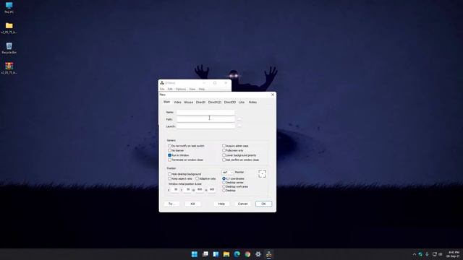Viewport: 463px width, 260px height.
Task: Open Task View on the taskbar
Action: tap(205, 254)
